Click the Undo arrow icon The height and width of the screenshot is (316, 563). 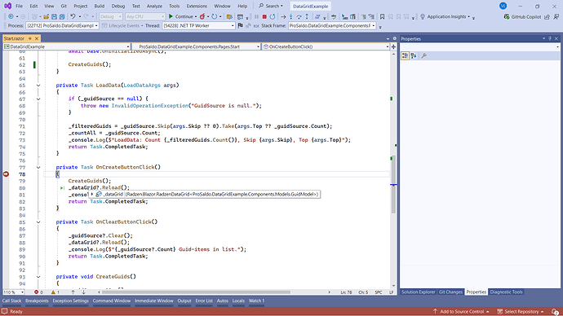(x=73, y=16)
